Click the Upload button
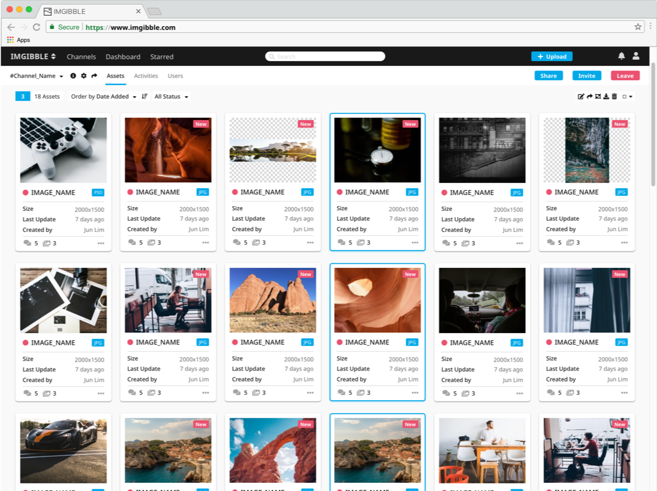 [552, 56]
